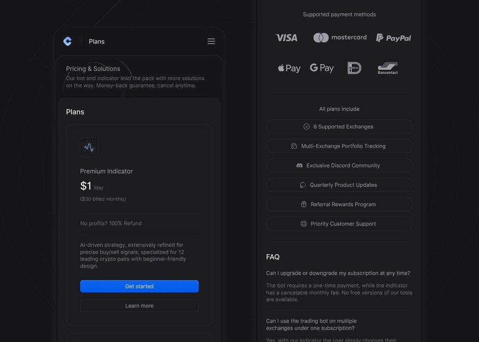The image size is (479, 342).
Task: Click the iDEAL payment logo
Action: pos(354,68)
